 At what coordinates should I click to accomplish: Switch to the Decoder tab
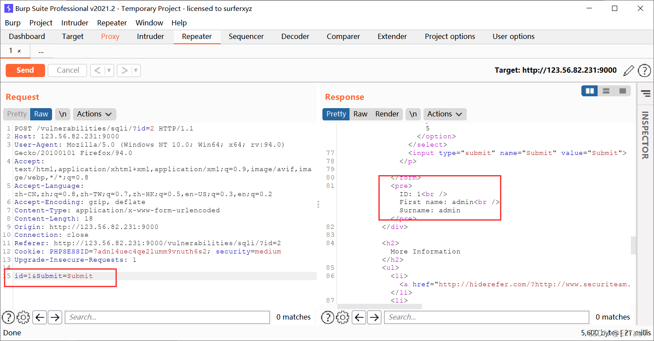point(295,36)
